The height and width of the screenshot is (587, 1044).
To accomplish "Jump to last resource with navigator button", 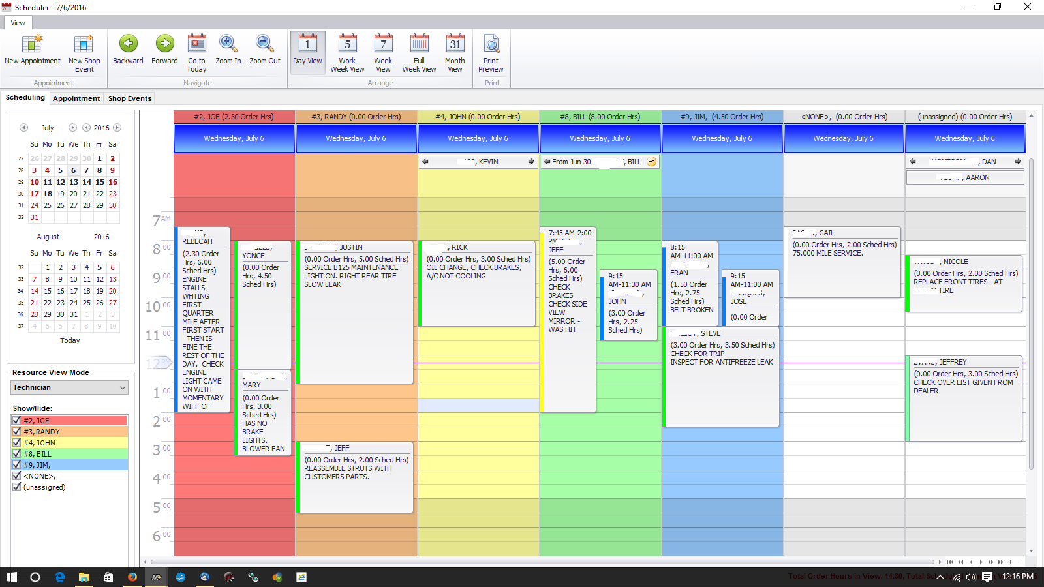I will click(x=1001, y=562).
